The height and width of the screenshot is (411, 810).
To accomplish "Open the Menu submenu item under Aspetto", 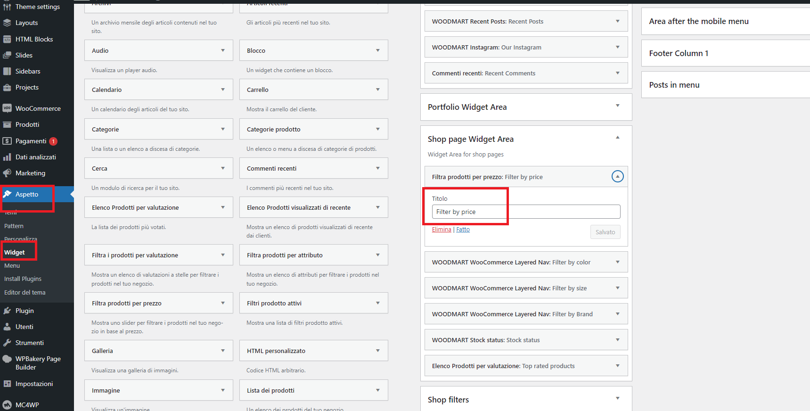I will point(12,266).
